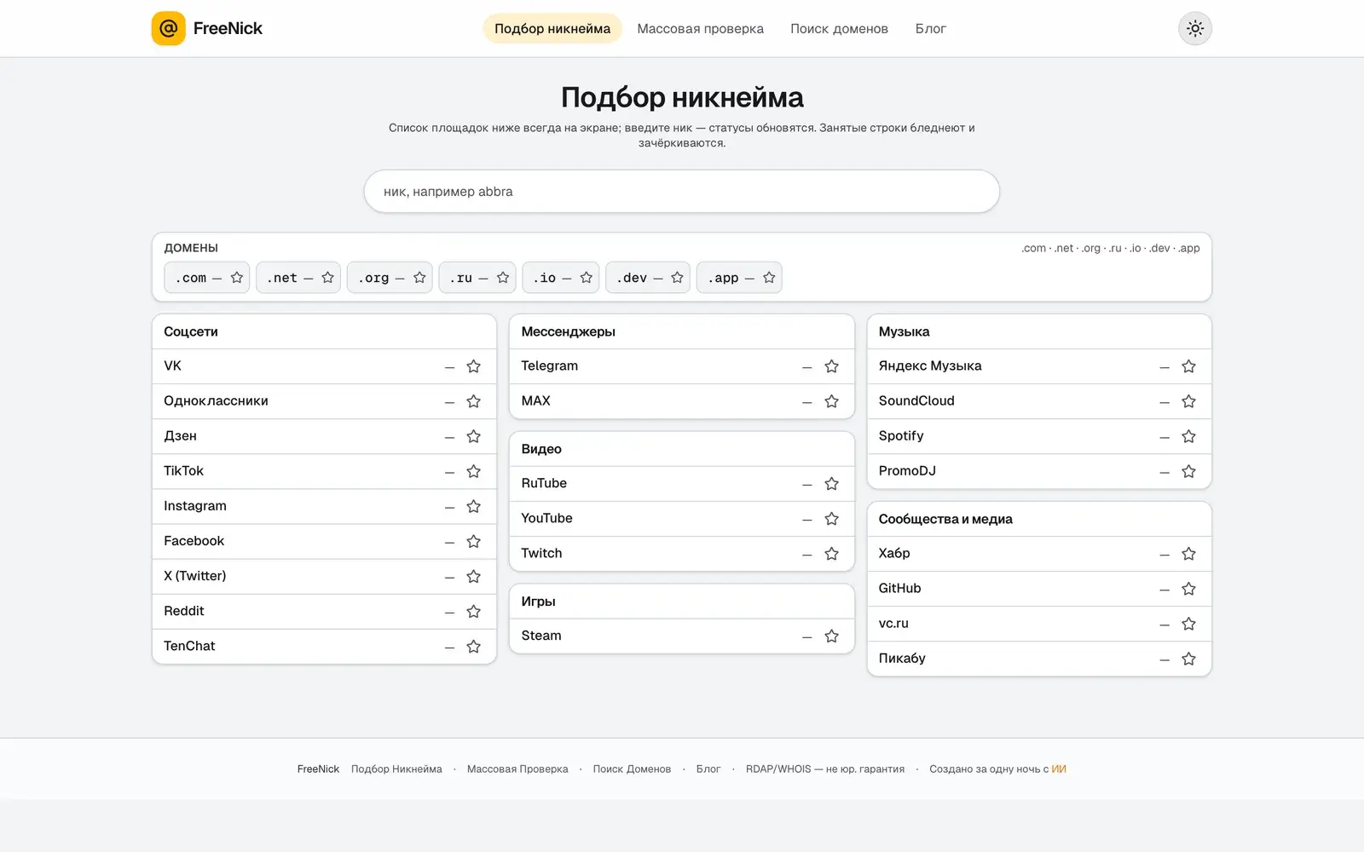Image resolution: width=1364 pixels, height=852 pixels.
Task: Star the Яндекс Музыка row
Action: 1189,366
